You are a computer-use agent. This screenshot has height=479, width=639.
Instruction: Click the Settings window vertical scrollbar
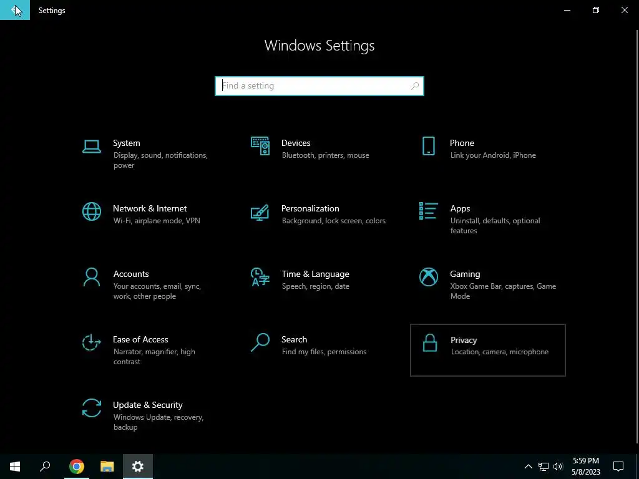(x=637, y=236)
